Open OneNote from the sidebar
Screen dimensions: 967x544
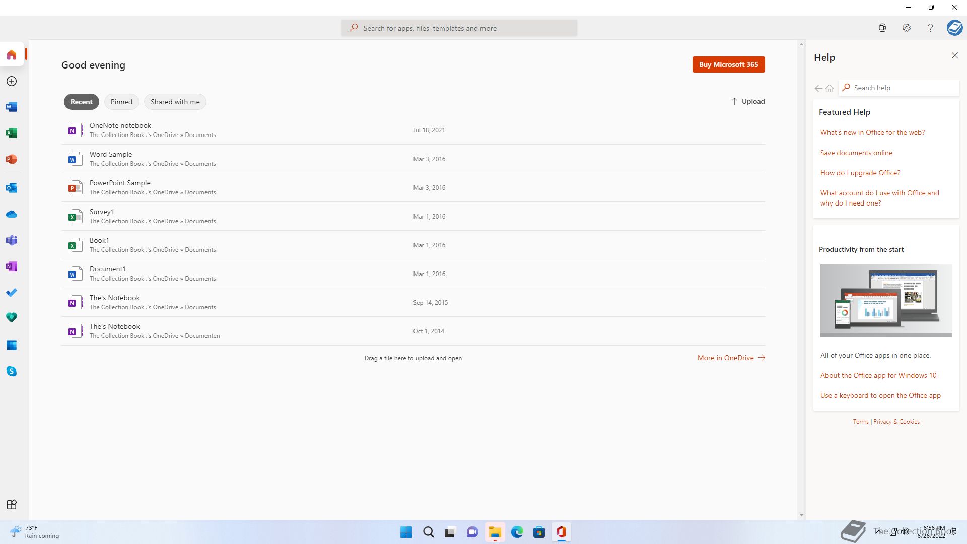click(x=12, y=266)
